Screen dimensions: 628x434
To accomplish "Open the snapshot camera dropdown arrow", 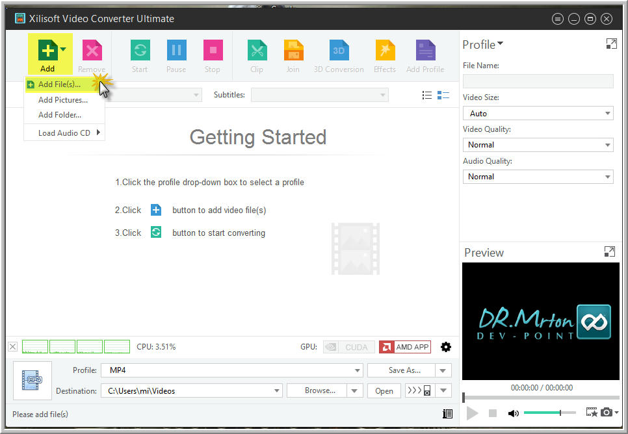I will (x=616, y=412).
